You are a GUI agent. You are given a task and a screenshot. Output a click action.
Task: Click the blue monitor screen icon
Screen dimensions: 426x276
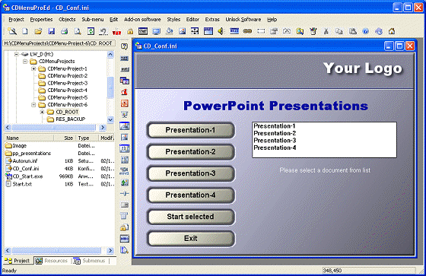(156, 31)
